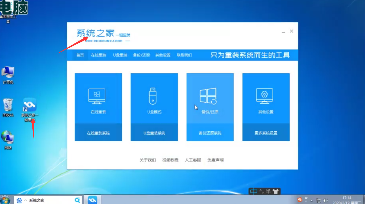Image resolution: width=365 pixels, height=204 pixels.
Task: Toggle the 中 language mode on IME bar
Action: 254,192
